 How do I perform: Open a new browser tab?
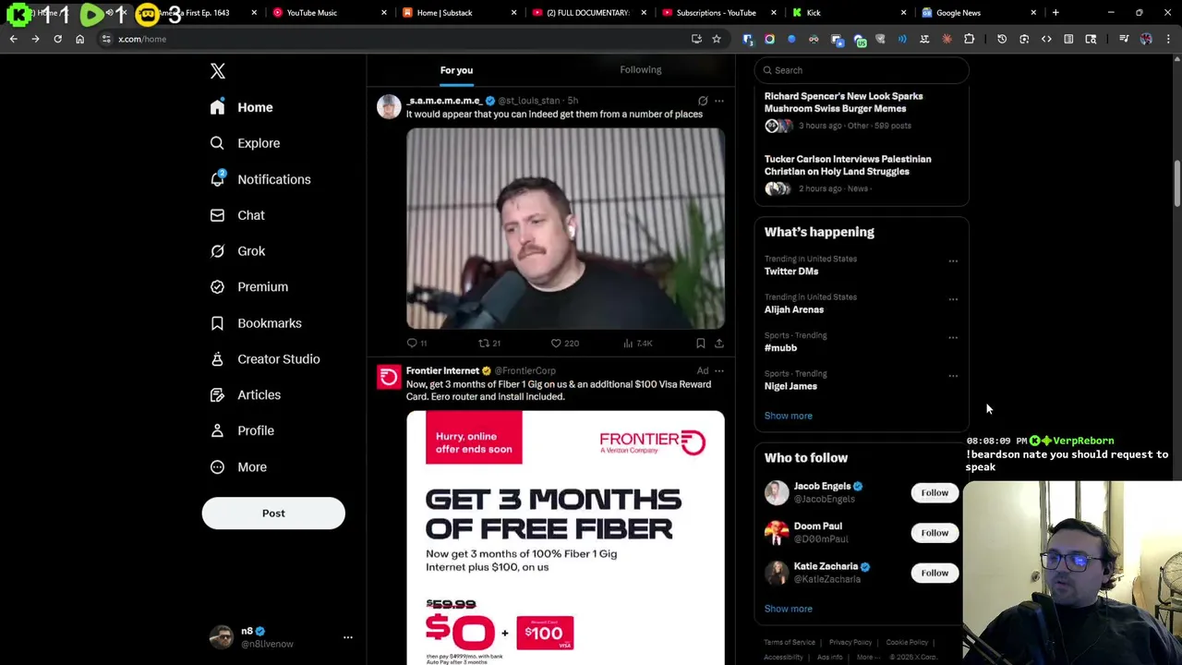pyautogui.click(x=1055, y=13)
